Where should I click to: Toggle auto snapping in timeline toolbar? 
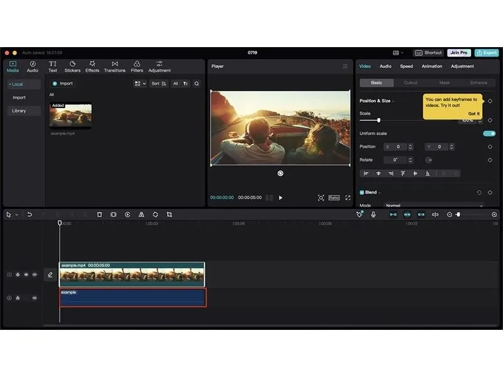click(407, 214)
